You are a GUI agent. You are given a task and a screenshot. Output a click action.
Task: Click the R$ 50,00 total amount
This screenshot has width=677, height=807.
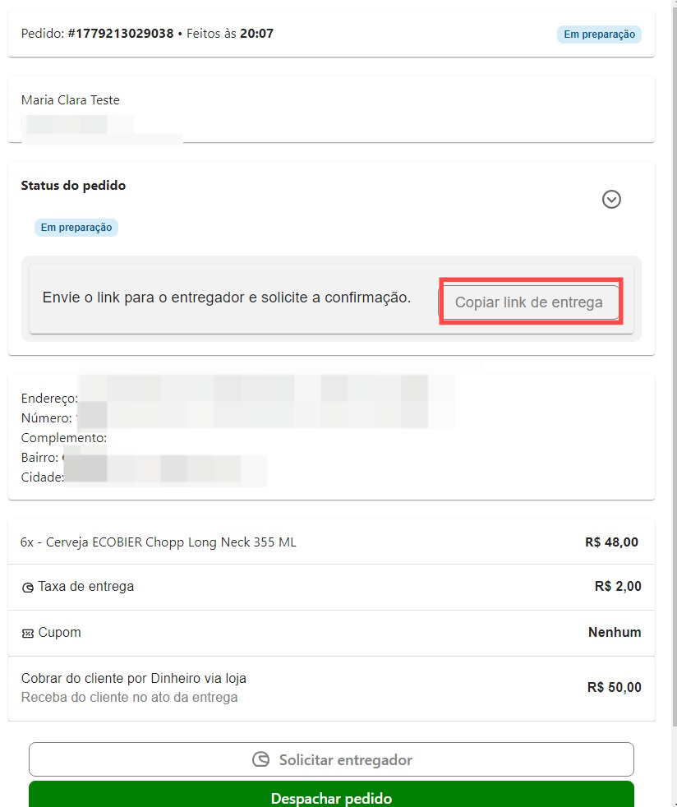(614, 687)
